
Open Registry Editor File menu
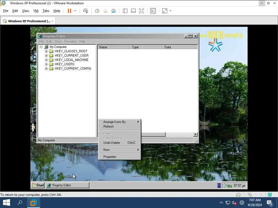(x=41, y=41)
